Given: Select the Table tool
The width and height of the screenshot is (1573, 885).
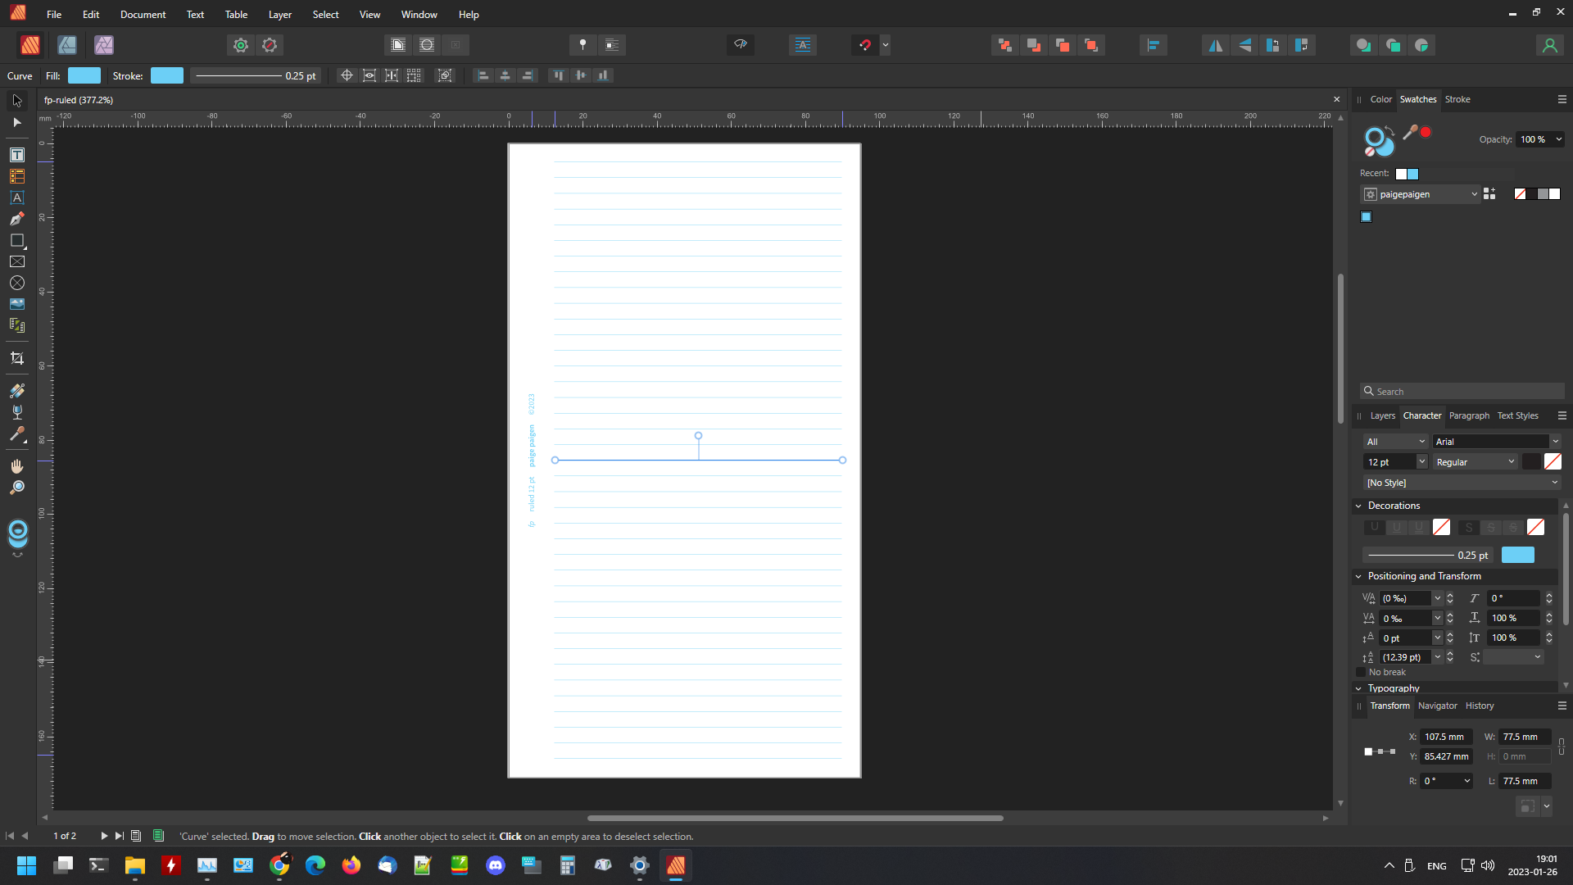Looking at the screenshot, I should (16, 176).
